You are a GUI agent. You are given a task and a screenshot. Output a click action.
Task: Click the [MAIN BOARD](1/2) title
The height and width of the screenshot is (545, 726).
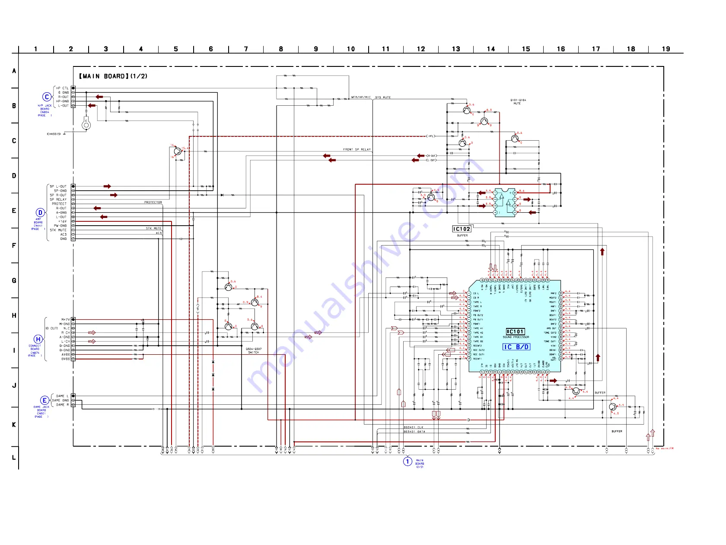click(113, 76)
